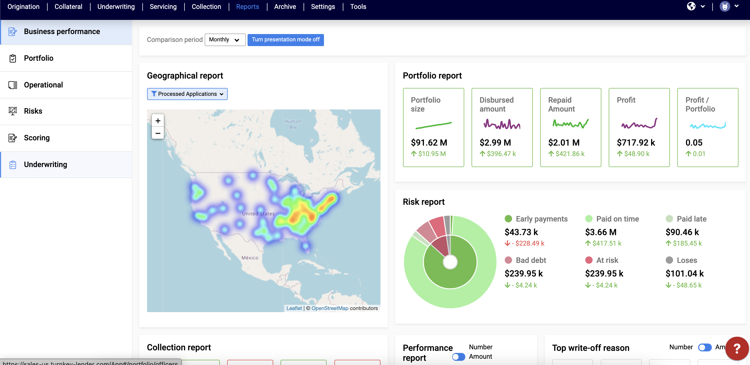This screenshot has height=365, width=750.
Task: Click the Underwriting checklist icon in sidebar
Action: point(13,165)
